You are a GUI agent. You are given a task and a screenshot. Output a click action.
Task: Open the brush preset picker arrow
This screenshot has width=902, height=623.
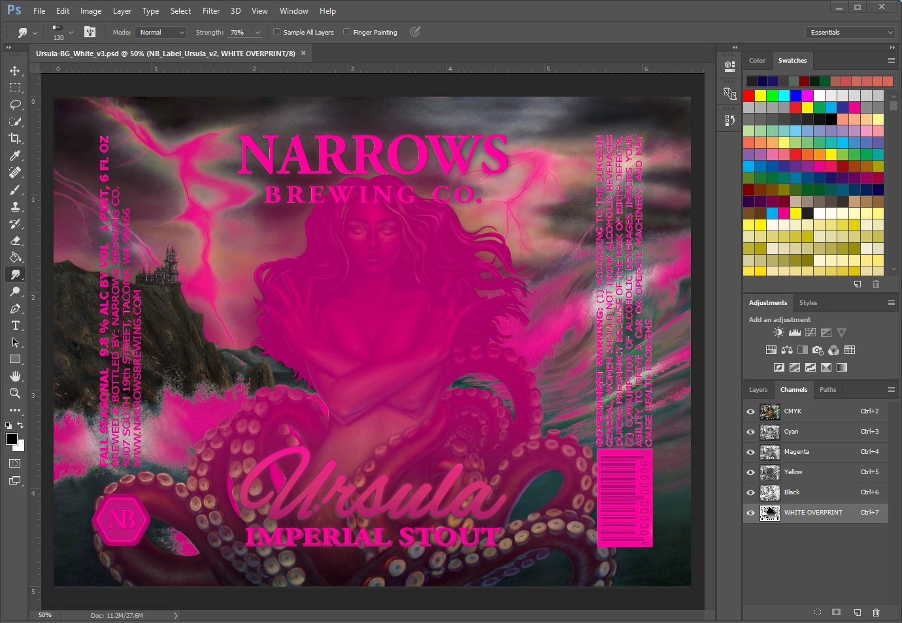click(71, 32)
